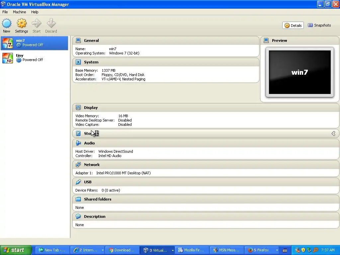Switch to the Snapshots view
The height and width of the screenshot is (255, 340).
click(x=319, y=25)
